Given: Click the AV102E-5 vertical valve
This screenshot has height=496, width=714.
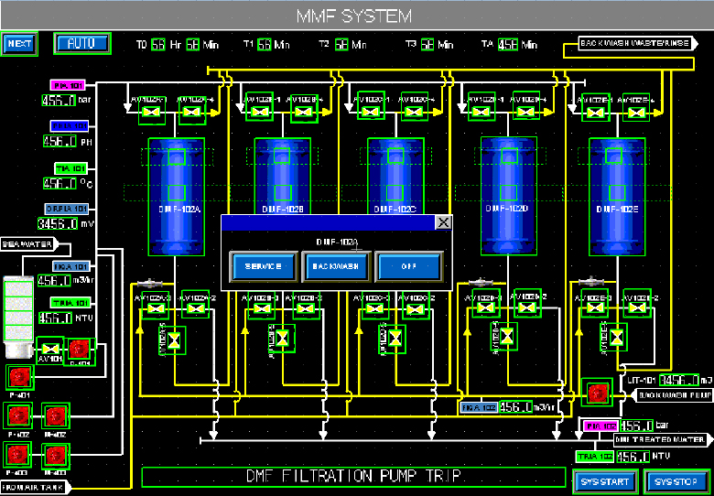Looking at the screenshot, I should [616, 337].
